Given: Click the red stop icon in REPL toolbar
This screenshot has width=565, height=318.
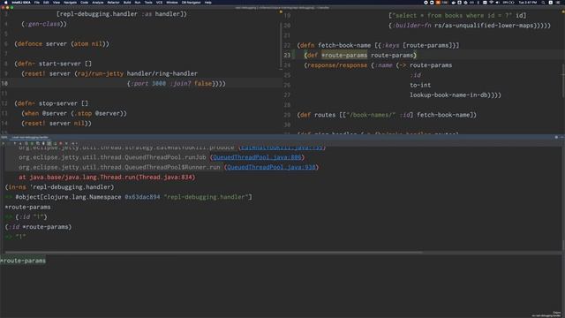Looking at the screenshot, I should [61, 143].
